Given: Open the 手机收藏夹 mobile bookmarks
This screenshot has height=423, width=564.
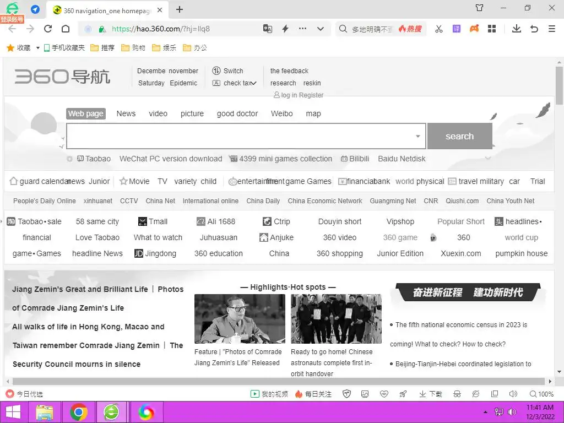Looking at the screenshot, I should 64,48.
